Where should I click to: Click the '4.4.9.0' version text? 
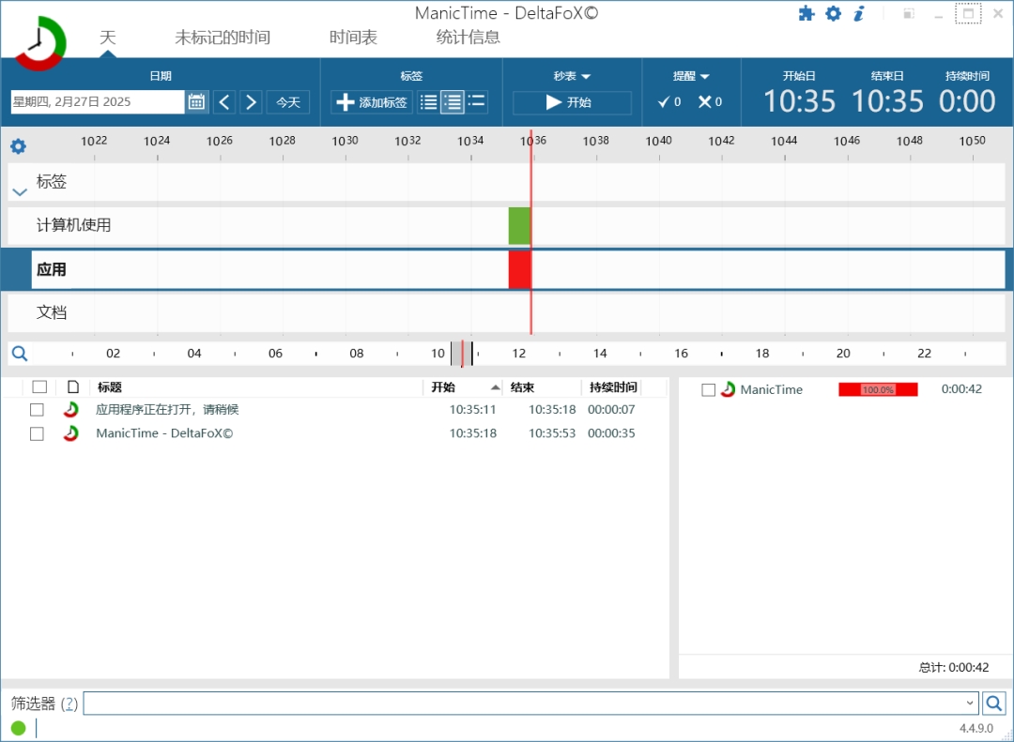[976, 729]
